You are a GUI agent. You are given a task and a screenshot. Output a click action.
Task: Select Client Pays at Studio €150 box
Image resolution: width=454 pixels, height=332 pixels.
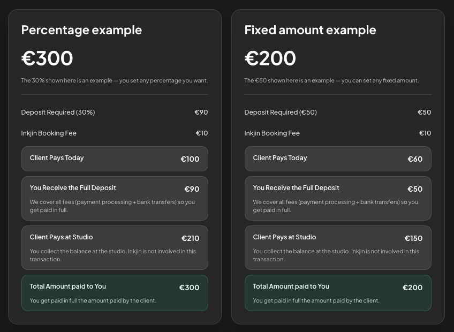[338, 248]
